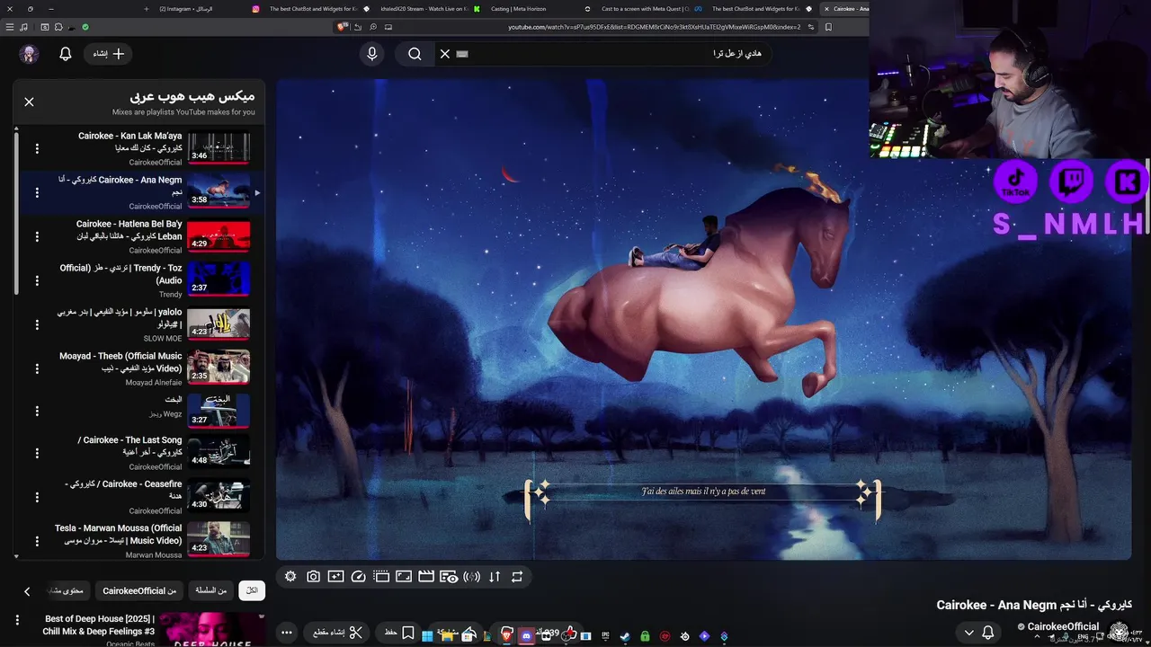
Task: Open the three-dot more actions button below the video
Action: click(286, 633)
